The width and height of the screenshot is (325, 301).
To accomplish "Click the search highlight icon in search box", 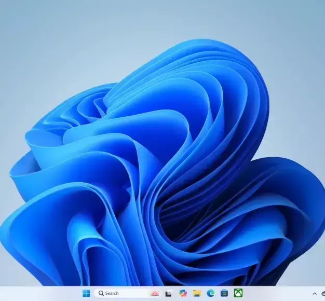I will [155, 293].
